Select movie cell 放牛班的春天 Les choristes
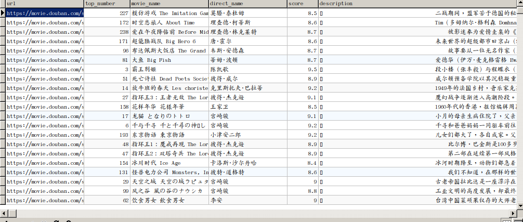The image size is (523, 222). click(169, 88)
